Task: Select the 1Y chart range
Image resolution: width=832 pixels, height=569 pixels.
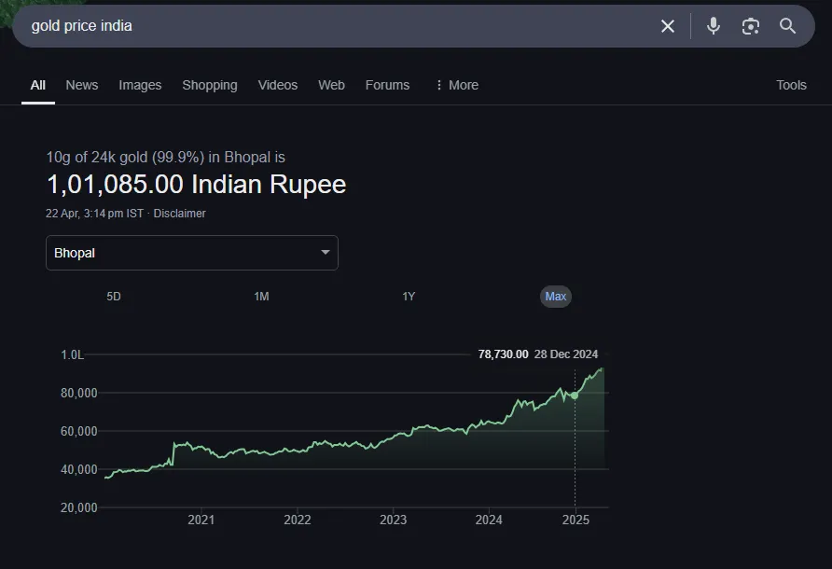Action: pyautogui.click(x=409, y=297)
